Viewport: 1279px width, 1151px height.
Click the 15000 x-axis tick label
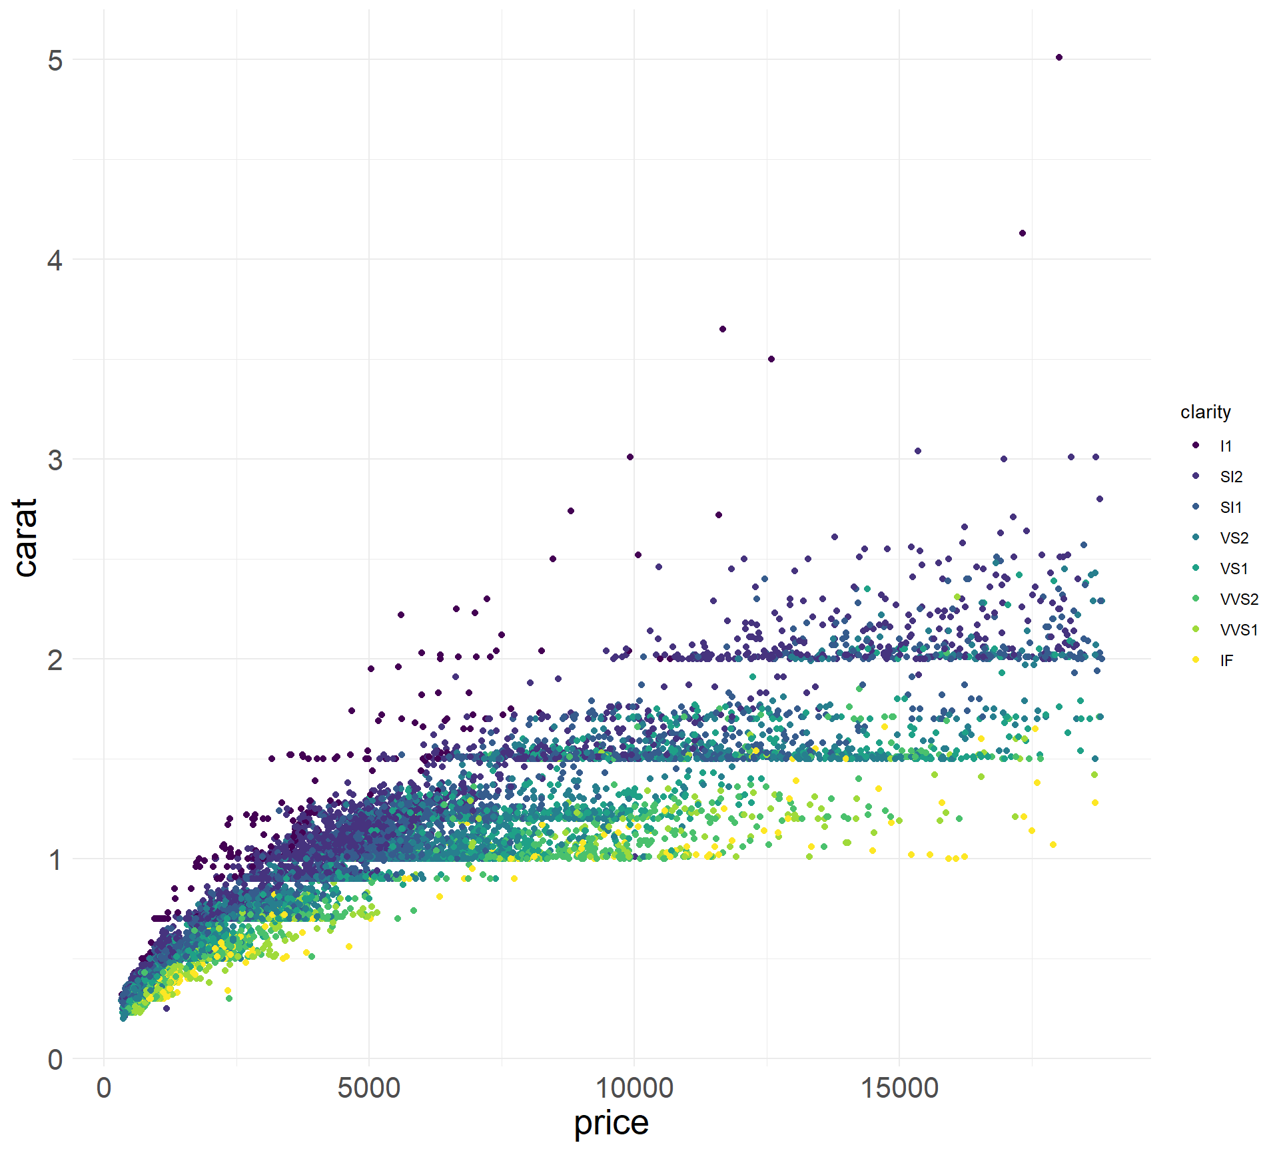coord(899,1088)
